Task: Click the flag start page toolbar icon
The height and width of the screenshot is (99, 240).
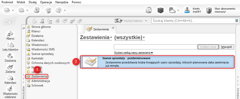Action: (37, 10)
